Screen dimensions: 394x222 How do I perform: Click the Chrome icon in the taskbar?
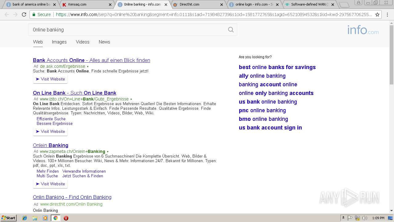(x=55, y=218)
